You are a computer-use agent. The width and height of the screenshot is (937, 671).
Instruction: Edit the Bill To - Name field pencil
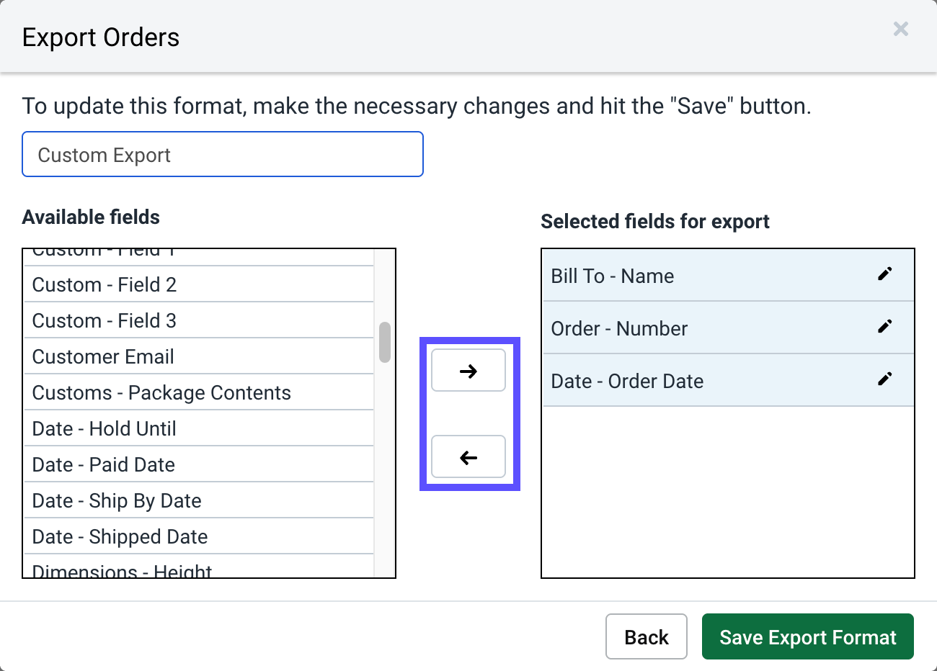885,274
